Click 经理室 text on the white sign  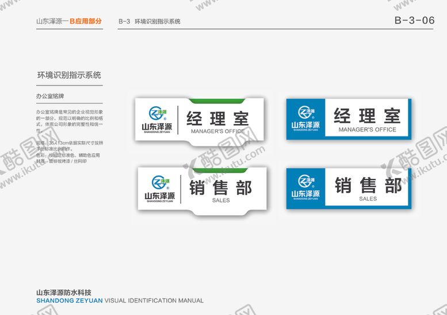(x=217, y=119)
